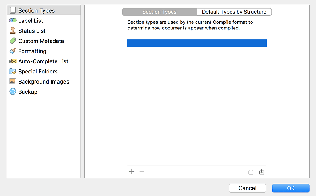The height and width of the screenshot is (196, 316).
Task: Open Auto-Complete List via abc icon
Action: pyautogui.click(x=13, y=61)
